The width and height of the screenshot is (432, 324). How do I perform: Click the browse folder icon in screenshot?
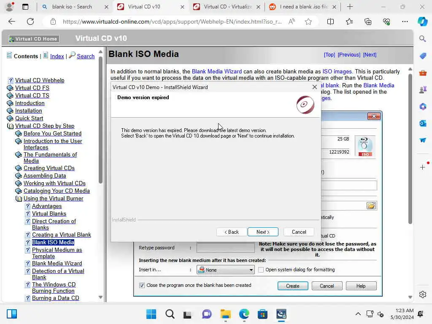[371, 206]
